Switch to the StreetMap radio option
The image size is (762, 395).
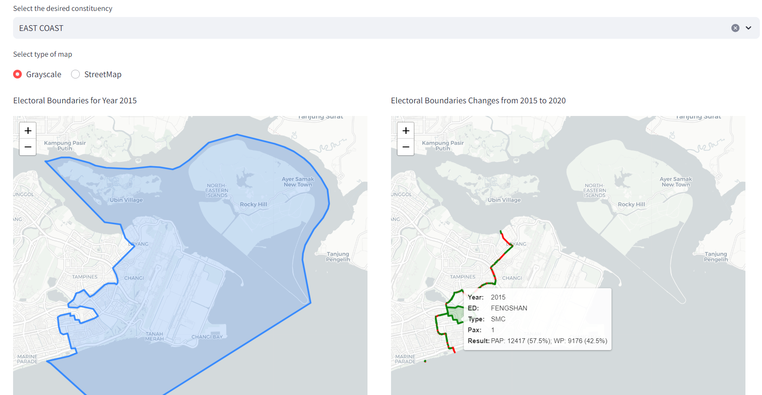(x=76, y=74)
